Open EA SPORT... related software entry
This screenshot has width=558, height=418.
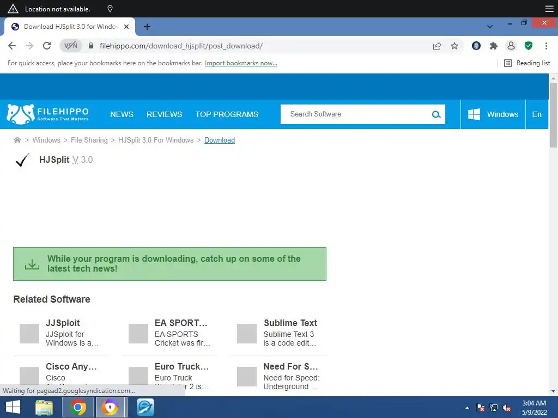click(170, 333)
